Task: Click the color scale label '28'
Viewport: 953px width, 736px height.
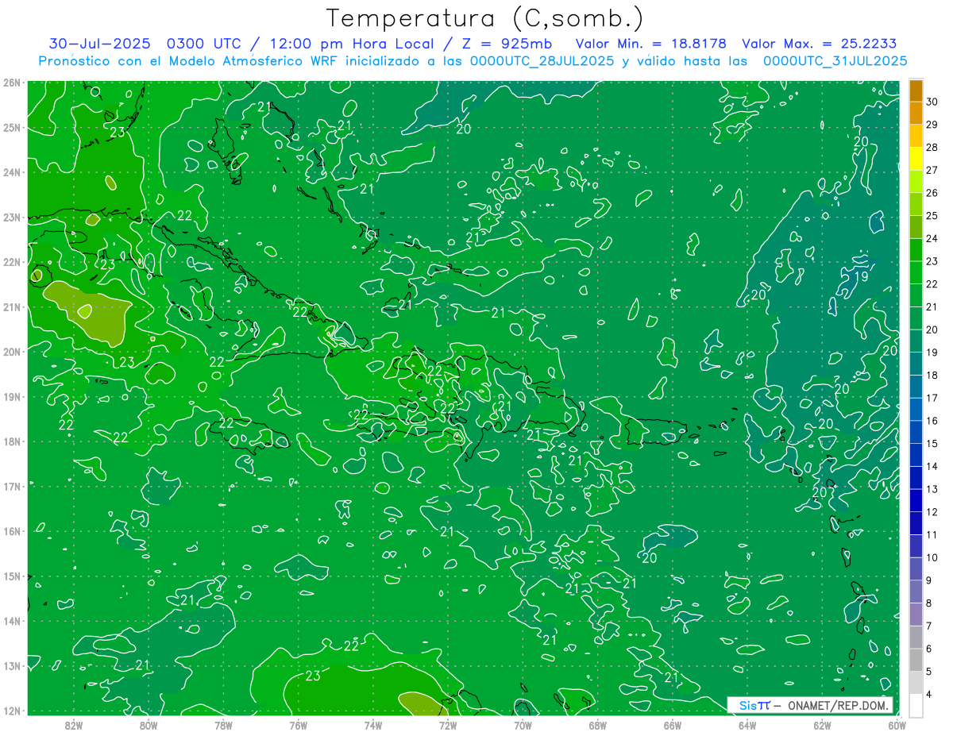Action: 932,148
